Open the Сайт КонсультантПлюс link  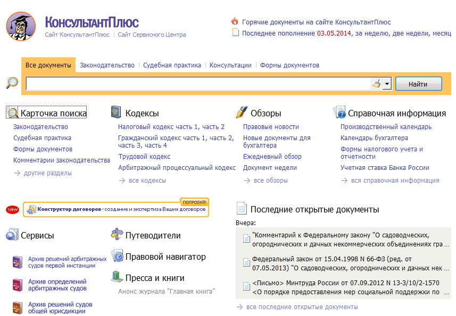click(77, 35)
